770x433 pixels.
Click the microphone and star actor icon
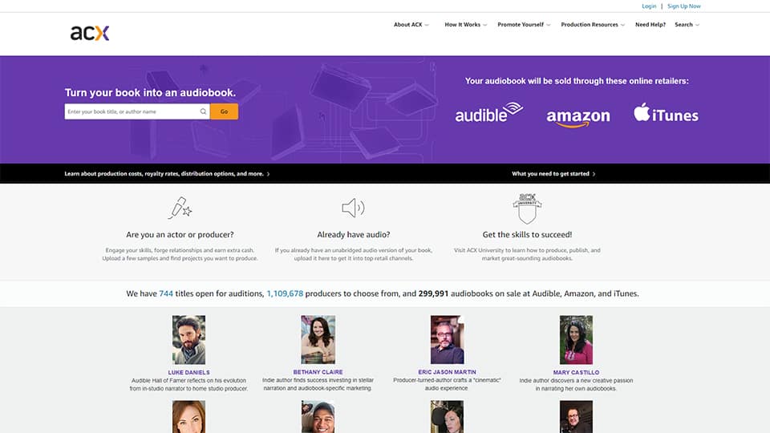[180, 208]
